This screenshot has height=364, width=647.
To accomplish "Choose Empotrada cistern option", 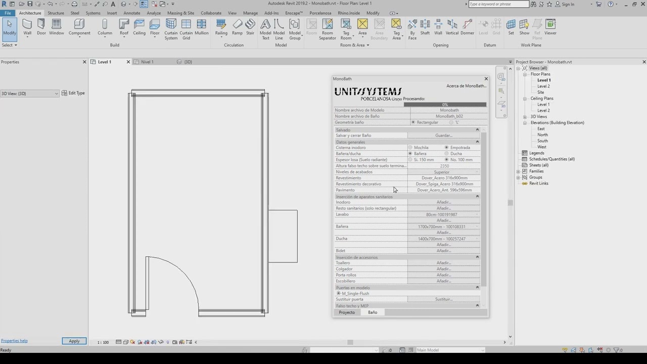I will tap(446, 148).
